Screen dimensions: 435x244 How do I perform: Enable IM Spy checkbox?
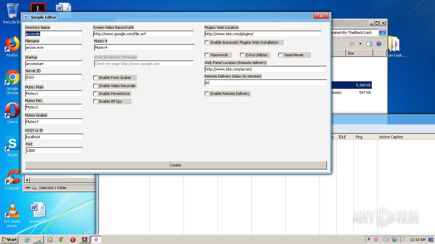95,101
